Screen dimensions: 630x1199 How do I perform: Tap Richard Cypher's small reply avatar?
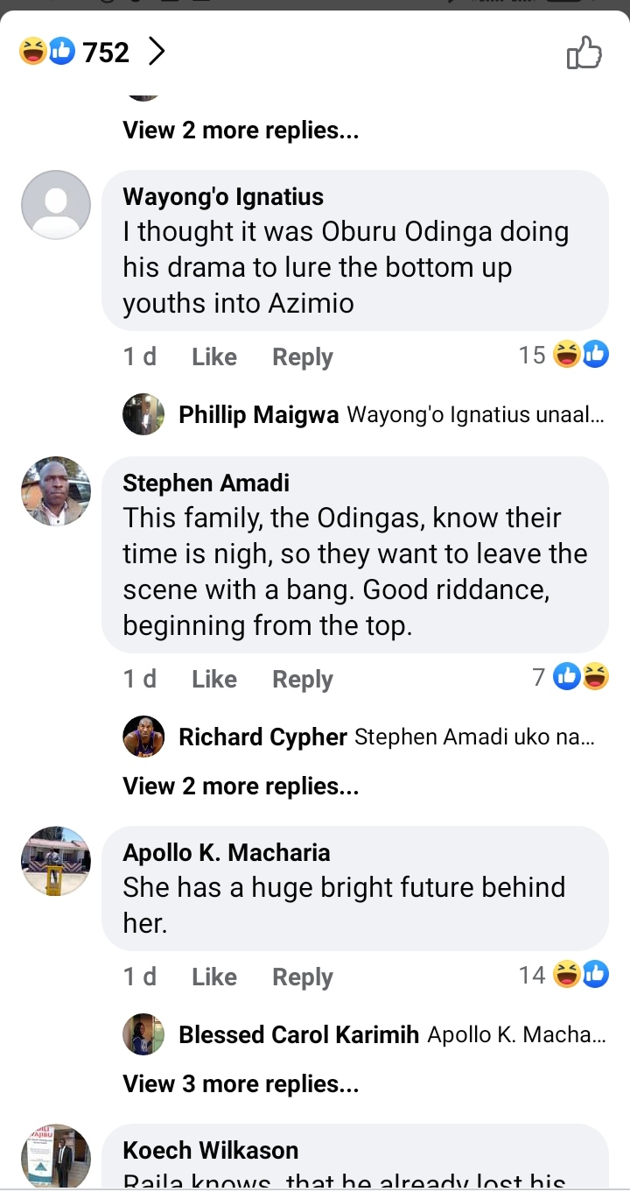[143, 737]
